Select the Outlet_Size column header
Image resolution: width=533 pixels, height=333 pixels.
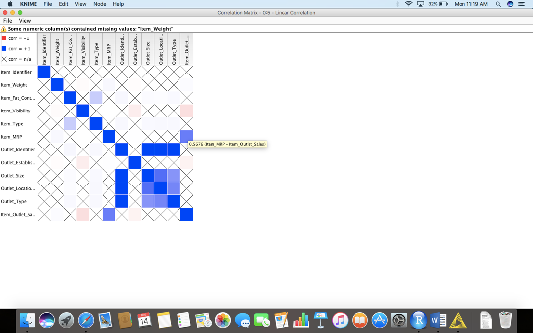pos(148,49)
